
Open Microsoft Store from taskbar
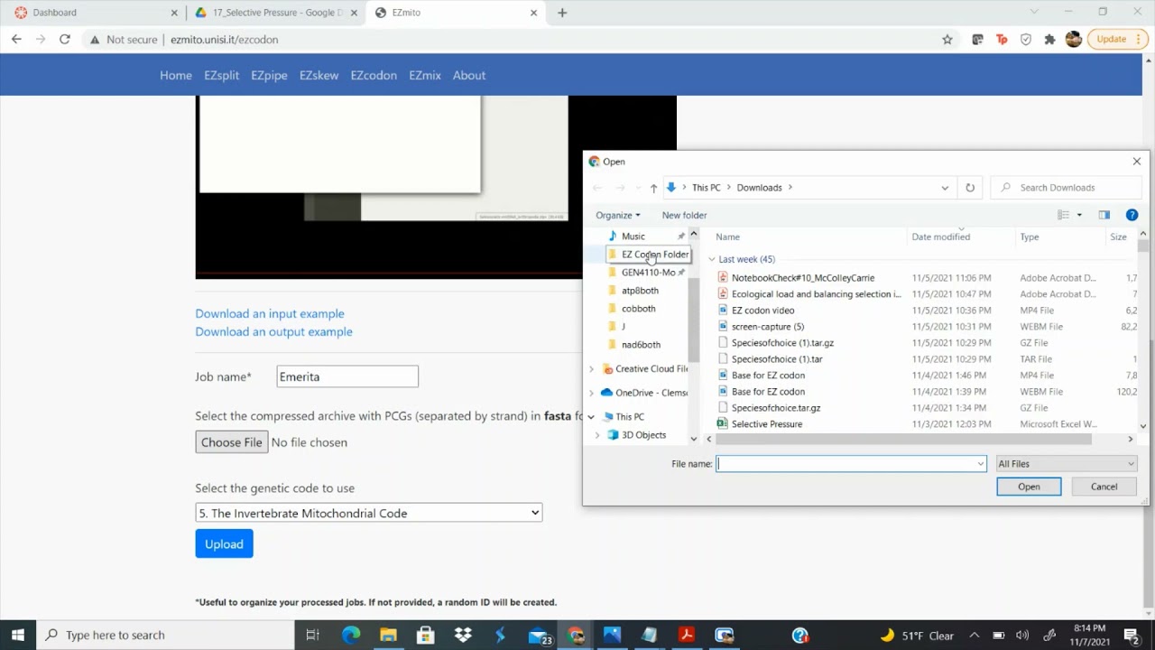click(x=425, y=635)
